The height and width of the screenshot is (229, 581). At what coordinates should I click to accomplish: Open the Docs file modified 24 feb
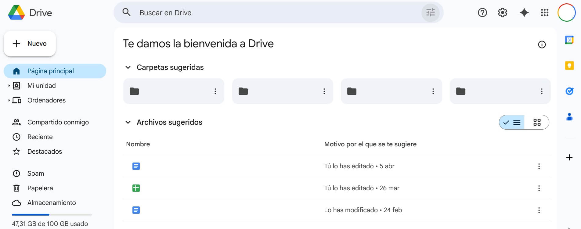pyautogui.click(x=136, y=210)
